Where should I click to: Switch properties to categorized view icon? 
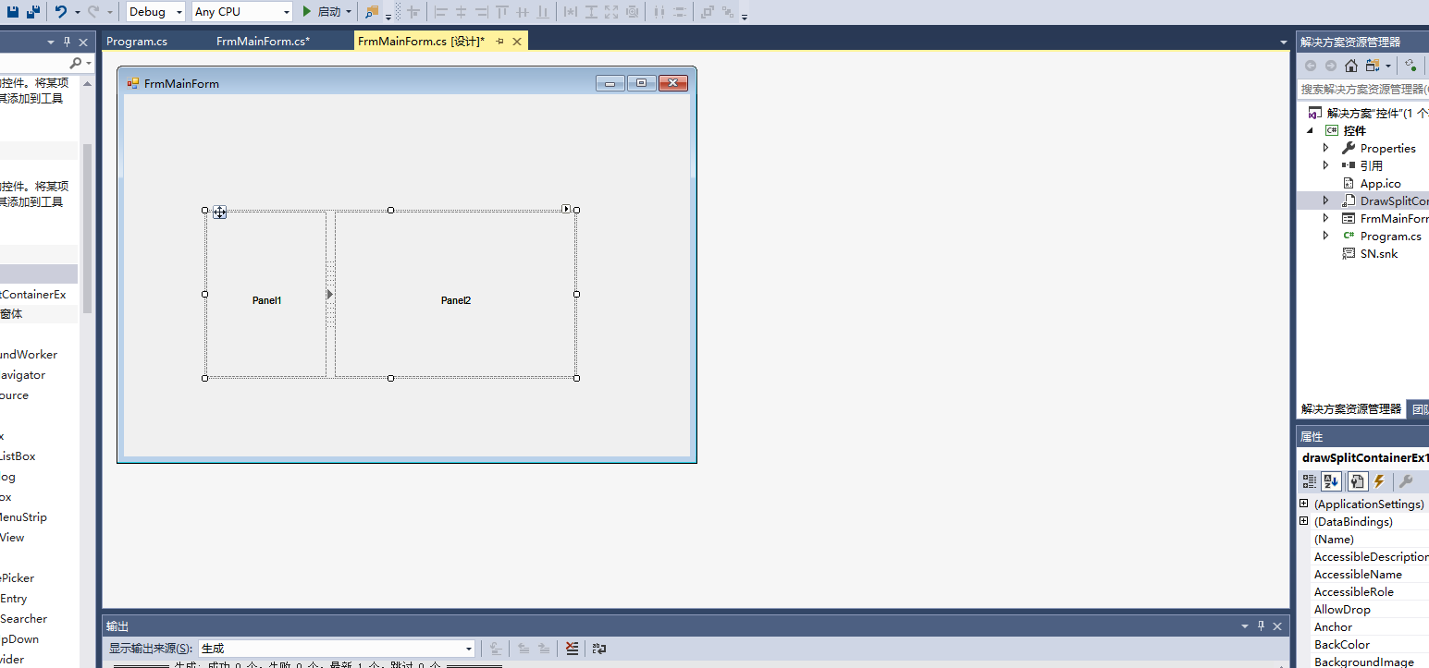[x=1309, y=481]
